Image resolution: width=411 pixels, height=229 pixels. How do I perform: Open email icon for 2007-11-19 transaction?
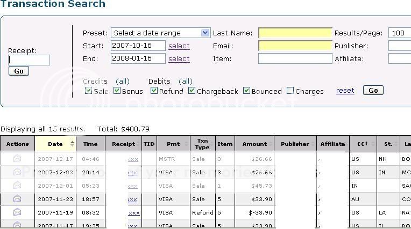pos(17,212)
